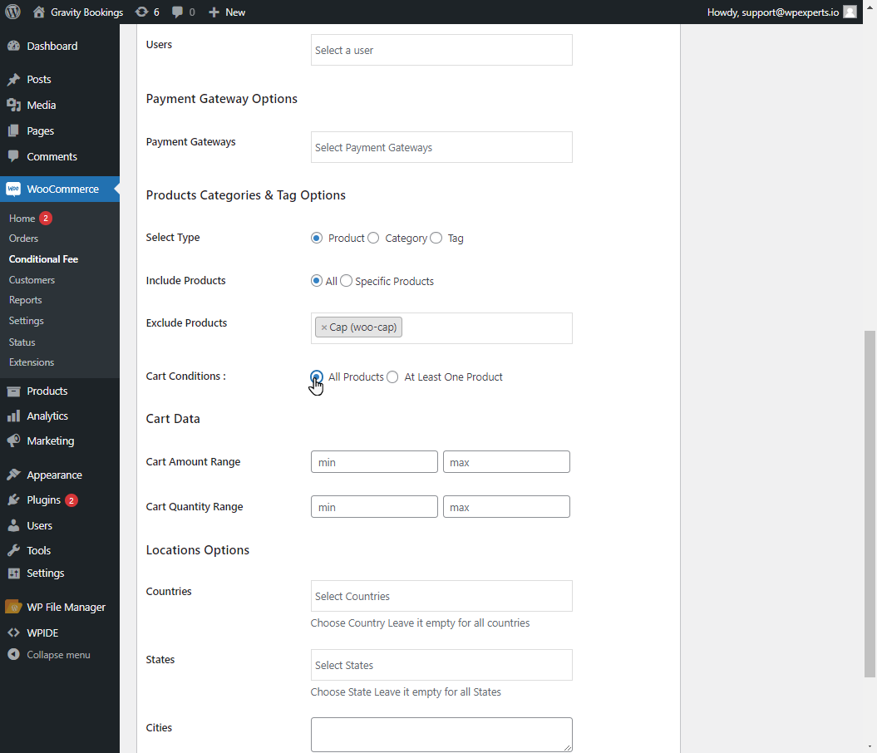This screenshot has width=877, height=753.
Task: Click the Appearance paintbrush icon
Action: coord(14,475)
